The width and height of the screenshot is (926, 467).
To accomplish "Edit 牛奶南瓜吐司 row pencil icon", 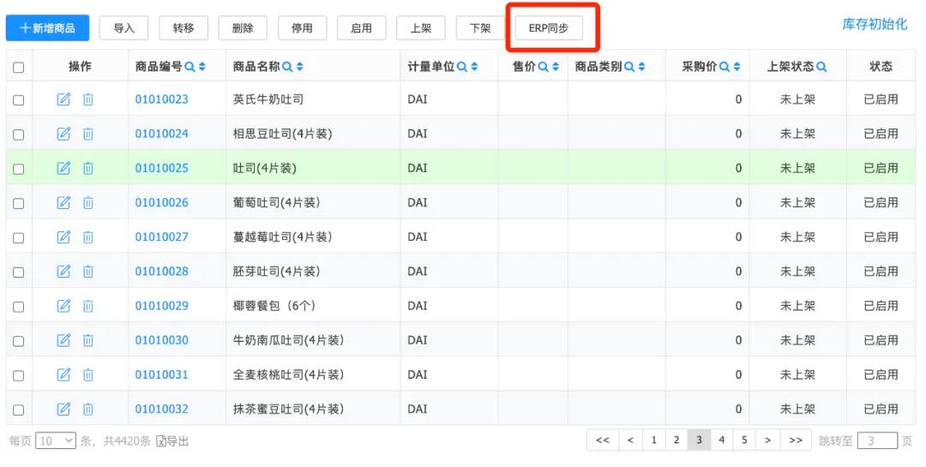I will pos(63,340).
